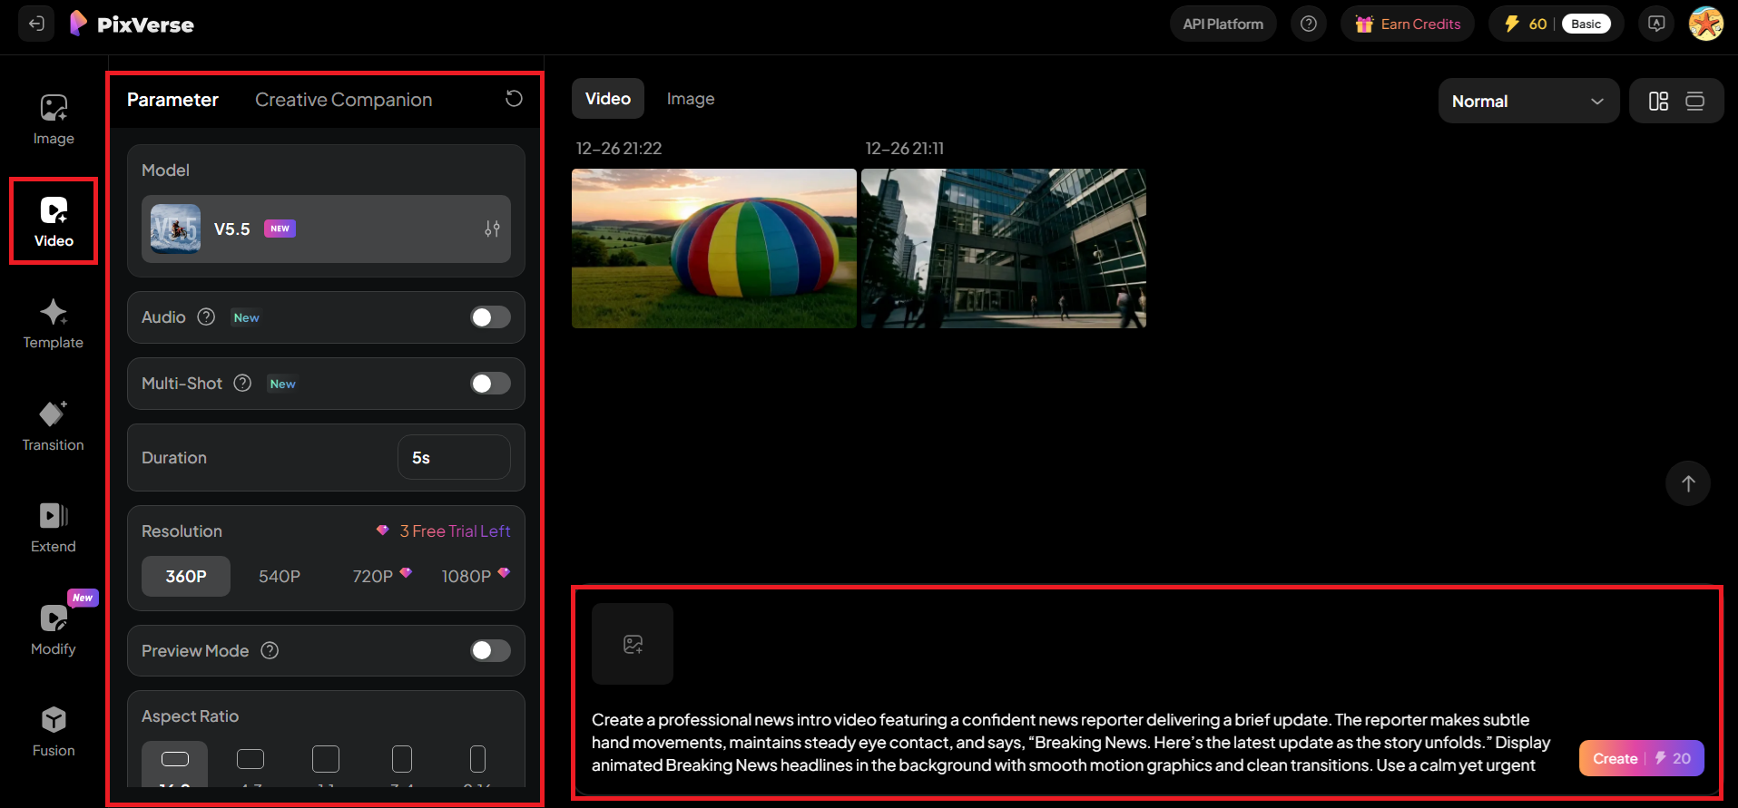
Task: Show Preview Mode help info icon
Action: click(x=270, y=650)
